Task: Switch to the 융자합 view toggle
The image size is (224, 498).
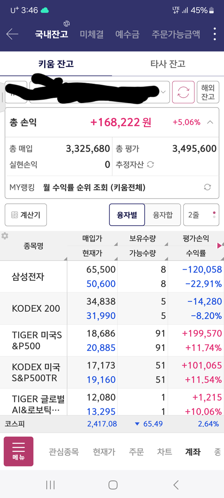Action: click(163, 215)
